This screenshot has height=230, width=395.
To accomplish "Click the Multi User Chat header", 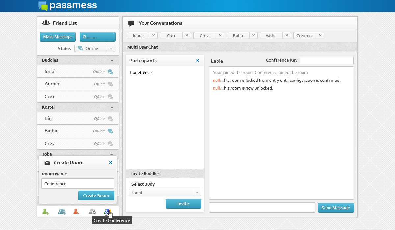I will [240, 47].
